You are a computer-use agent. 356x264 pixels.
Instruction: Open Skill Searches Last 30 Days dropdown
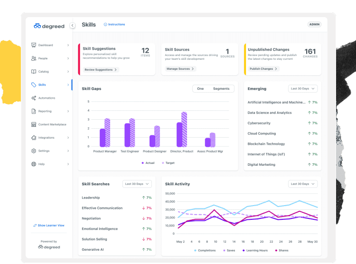pos(137,184)
